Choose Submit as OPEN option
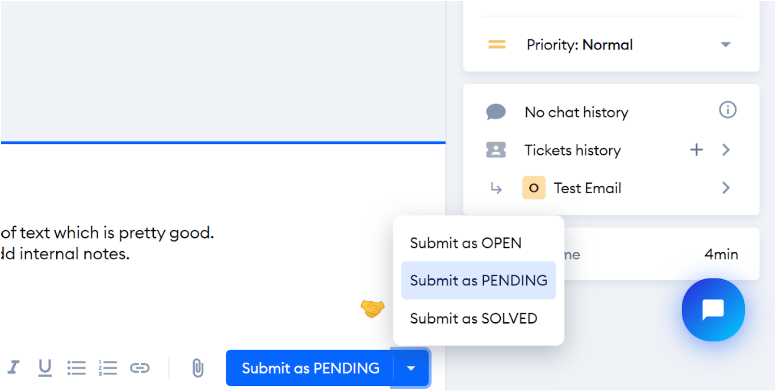The width and height of the screenshot is (775, 391). click(x=466, y=243)
